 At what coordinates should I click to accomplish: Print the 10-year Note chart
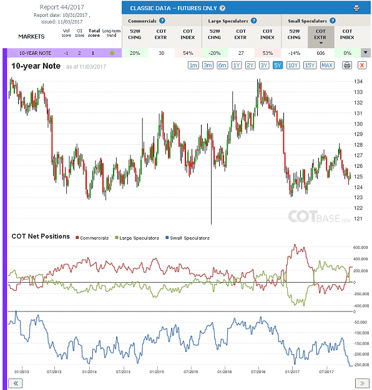pyautogui.click(x=347, y=66)
